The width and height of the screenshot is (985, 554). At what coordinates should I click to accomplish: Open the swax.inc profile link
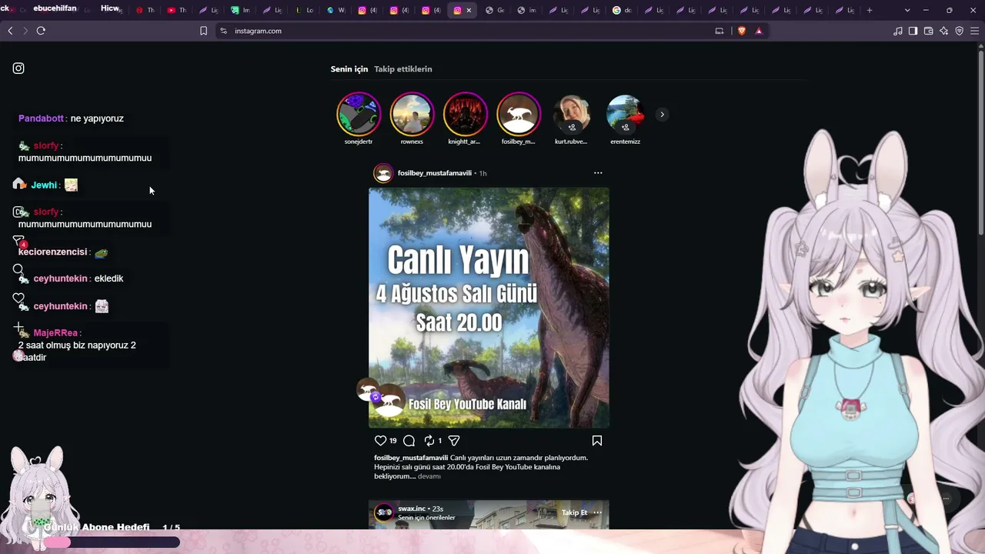[x=412, y=509]
